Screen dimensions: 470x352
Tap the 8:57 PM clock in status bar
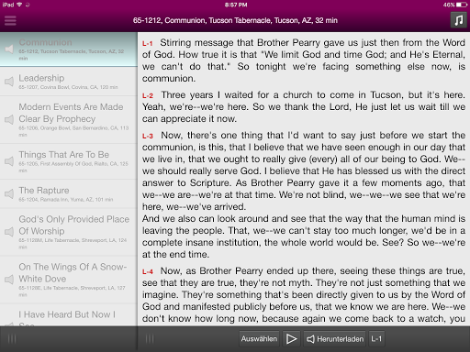236,5
